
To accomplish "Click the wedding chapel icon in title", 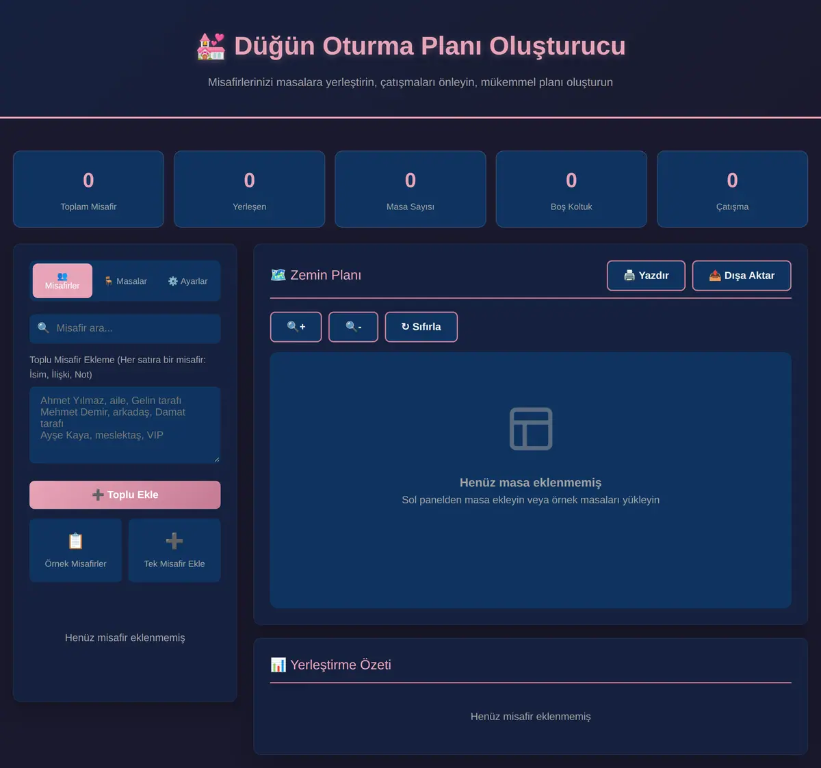I will [211, 47].
